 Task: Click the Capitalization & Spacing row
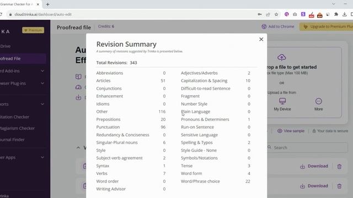pyautogui.click(x=216, y=81)
